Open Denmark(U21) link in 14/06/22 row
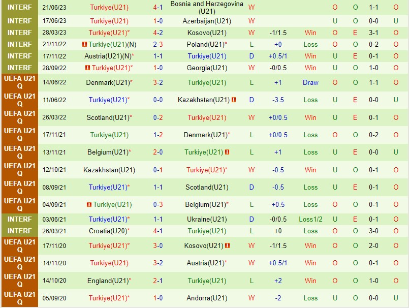The image size is (409, 308). [x=109, y=83]
